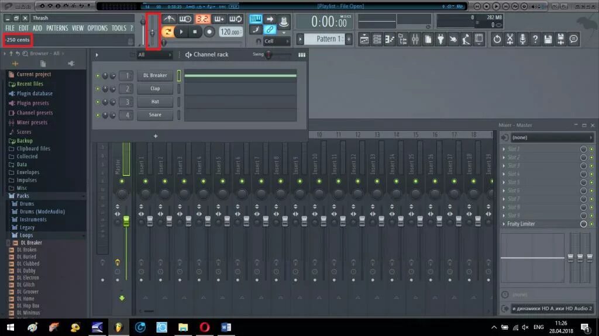Viewport: 599px width, 336px height.
Task: Click the microphone one-click recording icon
Action: click(x=522, y=39)
